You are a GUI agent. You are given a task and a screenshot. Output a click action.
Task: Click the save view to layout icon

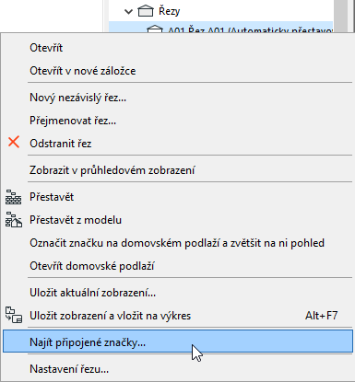click(x=14, y=315)
